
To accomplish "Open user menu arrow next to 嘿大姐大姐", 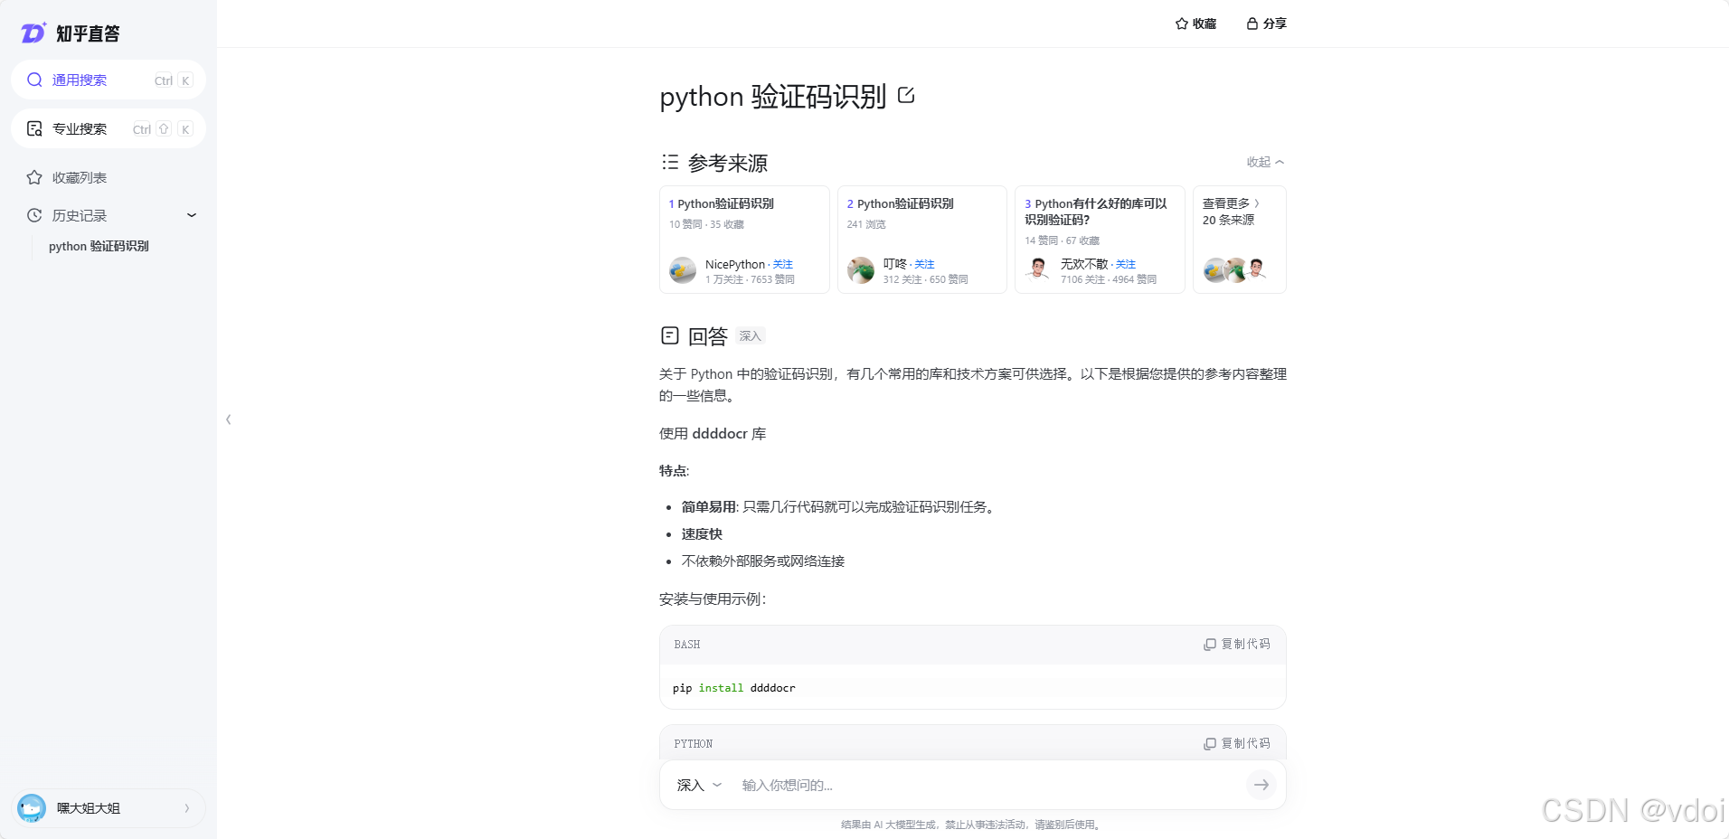I will click(x=187, y=808).
